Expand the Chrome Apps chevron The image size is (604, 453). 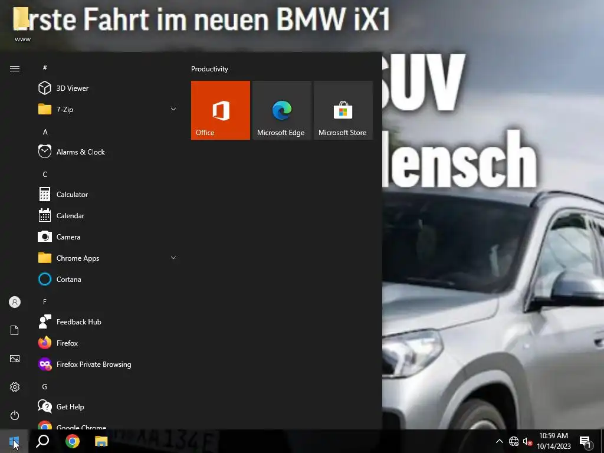[x=173, y=258]
